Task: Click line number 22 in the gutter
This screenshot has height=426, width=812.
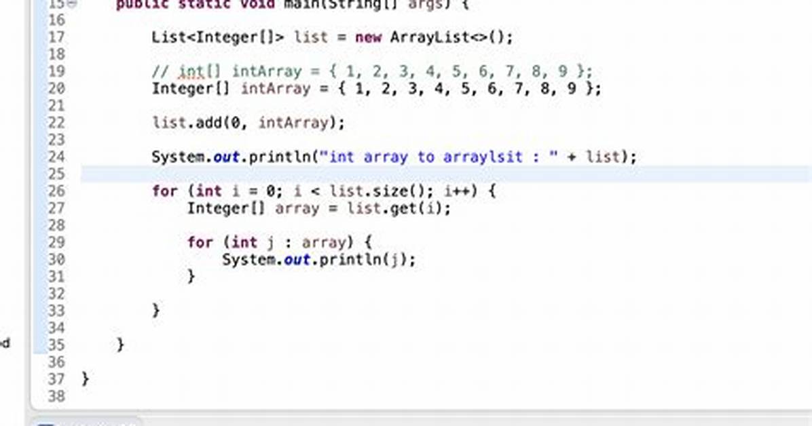Action: pyautogui.click(x=56, y=123)
